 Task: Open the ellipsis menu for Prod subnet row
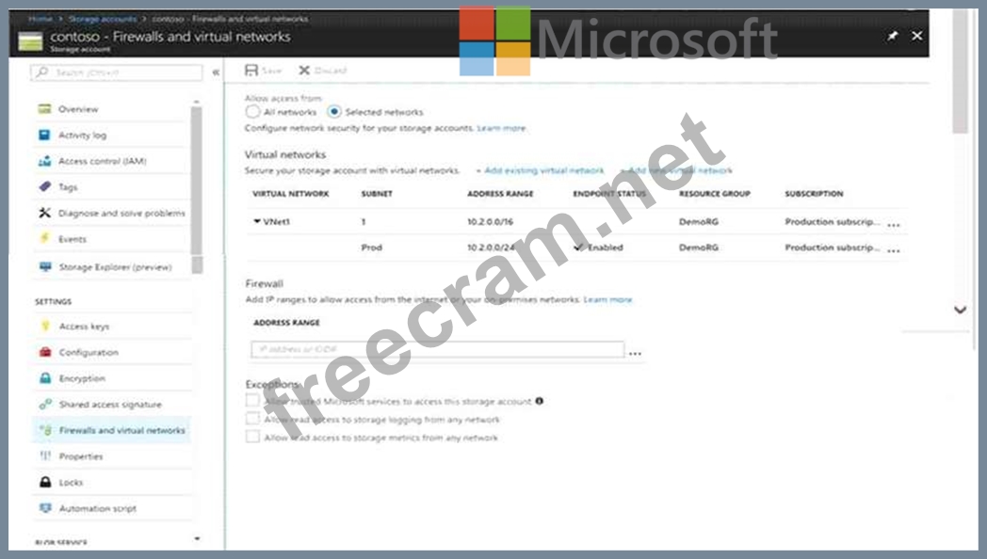click(x=893, y=250)
